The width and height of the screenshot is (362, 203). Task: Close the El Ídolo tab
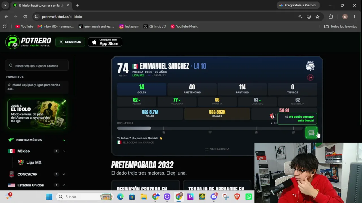coord(68,5)
